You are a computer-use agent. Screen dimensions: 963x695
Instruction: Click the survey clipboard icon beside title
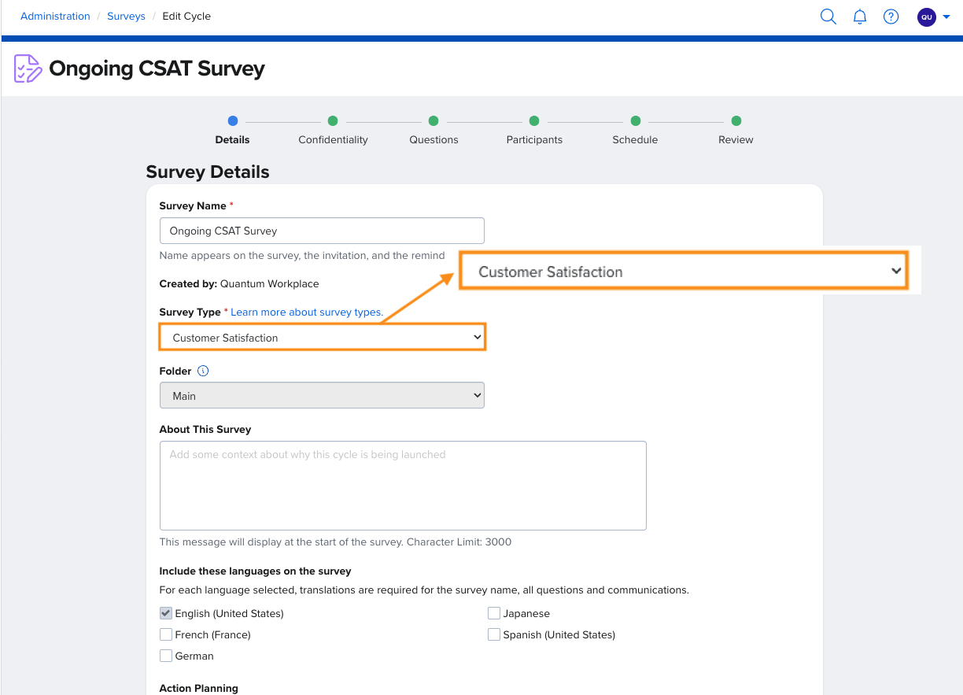click(28, 68)
